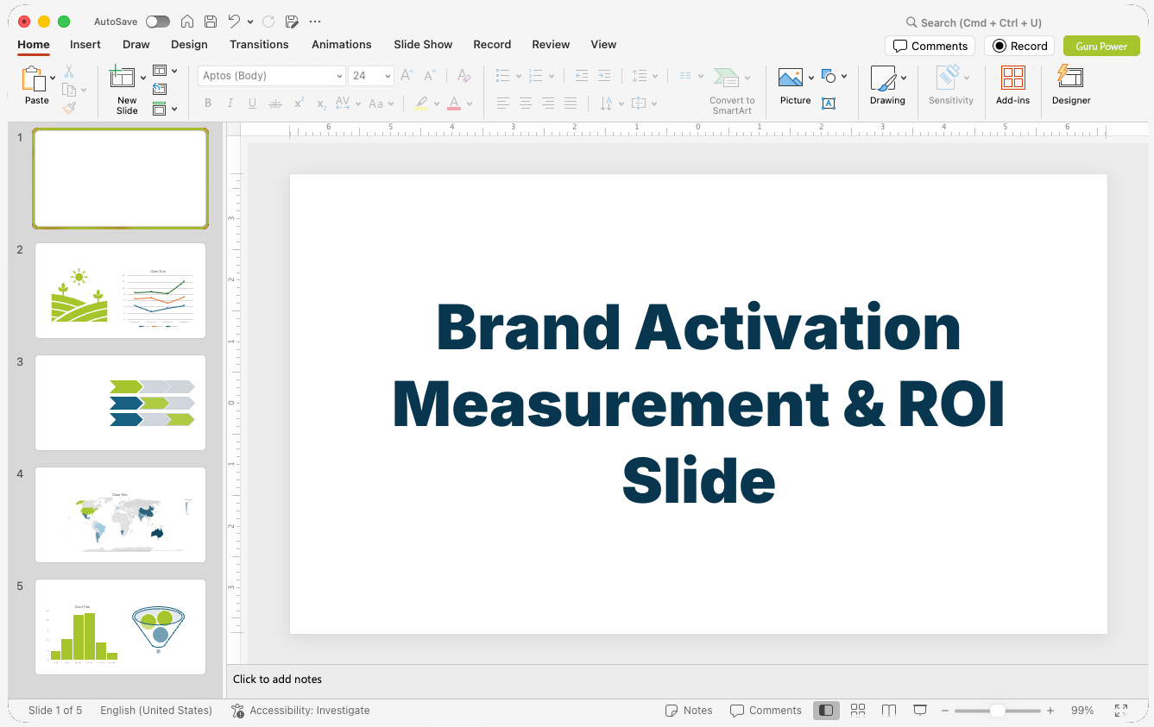Click the Save As icon with pencil
This screenshot has width=1154, height=727.
(x=292, y=22)
